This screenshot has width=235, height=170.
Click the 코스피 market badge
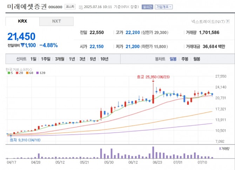coord(69,7)
